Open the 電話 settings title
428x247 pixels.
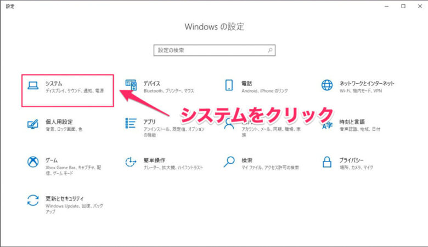(247, 83)
